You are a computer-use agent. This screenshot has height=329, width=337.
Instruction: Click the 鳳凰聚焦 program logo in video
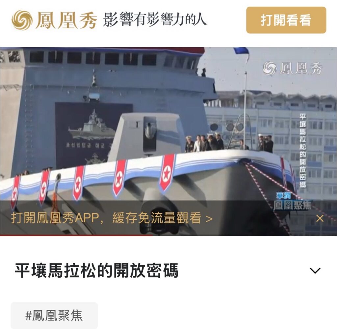(292, 202)
